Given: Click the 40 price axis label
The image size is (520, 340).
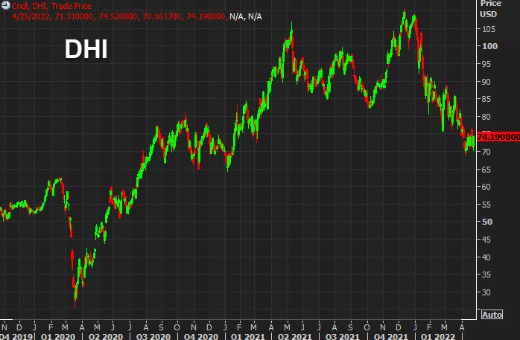Looking at the screenshot, I should [x=486, y=257].
